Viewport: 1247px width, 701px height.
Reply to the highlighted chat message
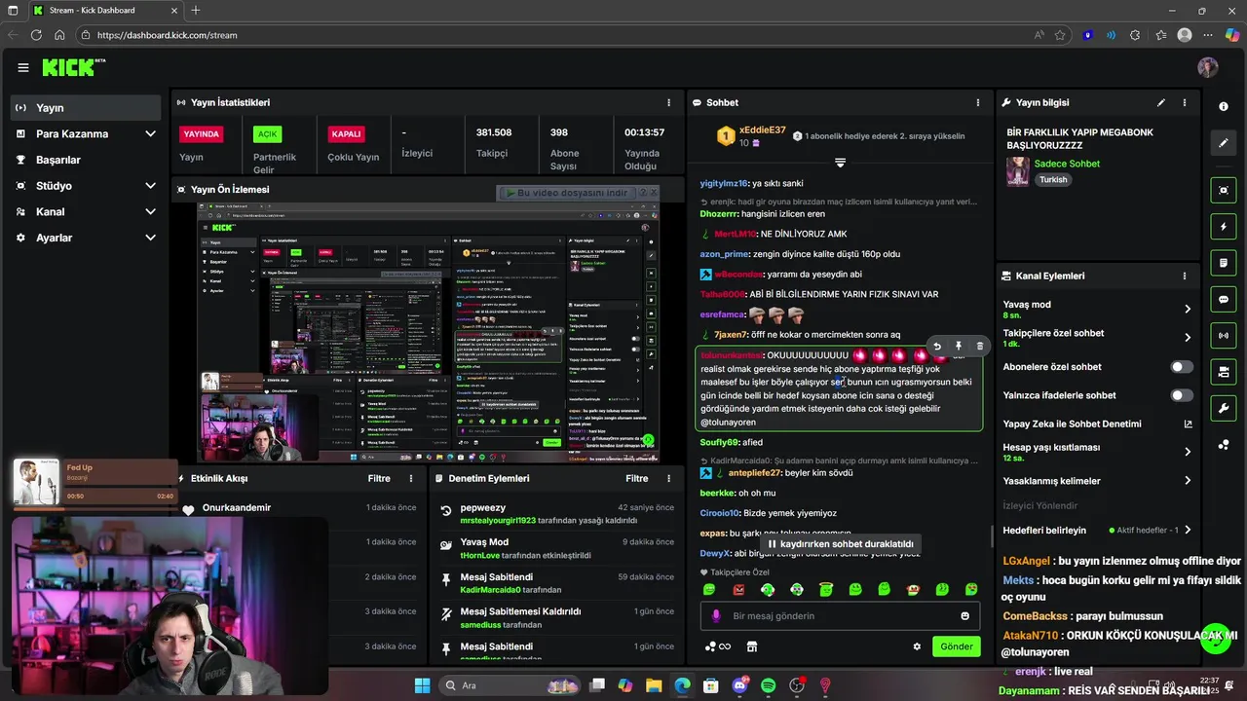coord(937,346)
